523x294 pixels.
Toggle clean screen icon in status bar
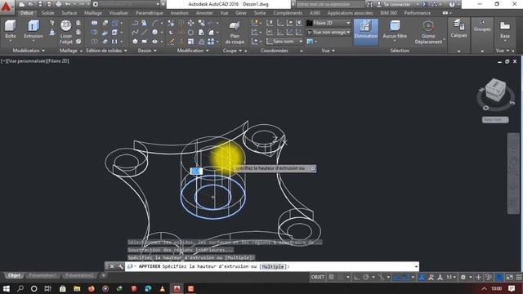(510, 277)
